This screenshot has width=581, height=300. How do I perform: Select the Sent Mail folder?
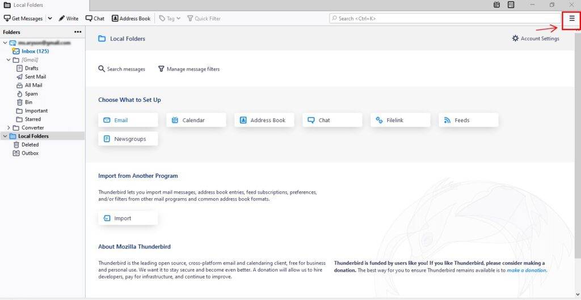tap(36, 77)
